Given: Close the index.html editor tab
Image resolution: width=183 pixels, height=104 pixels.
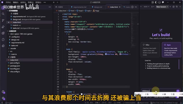Looking at the screenshot, I should tap(120, 7).
